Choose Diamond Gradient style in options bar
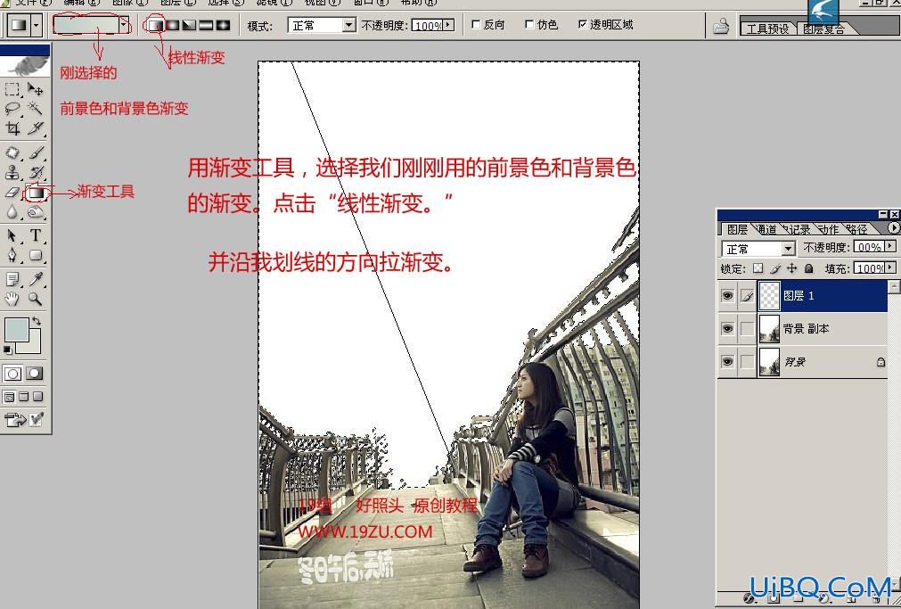This screenshot has height=609, width=901. click(x=223, y=25)
